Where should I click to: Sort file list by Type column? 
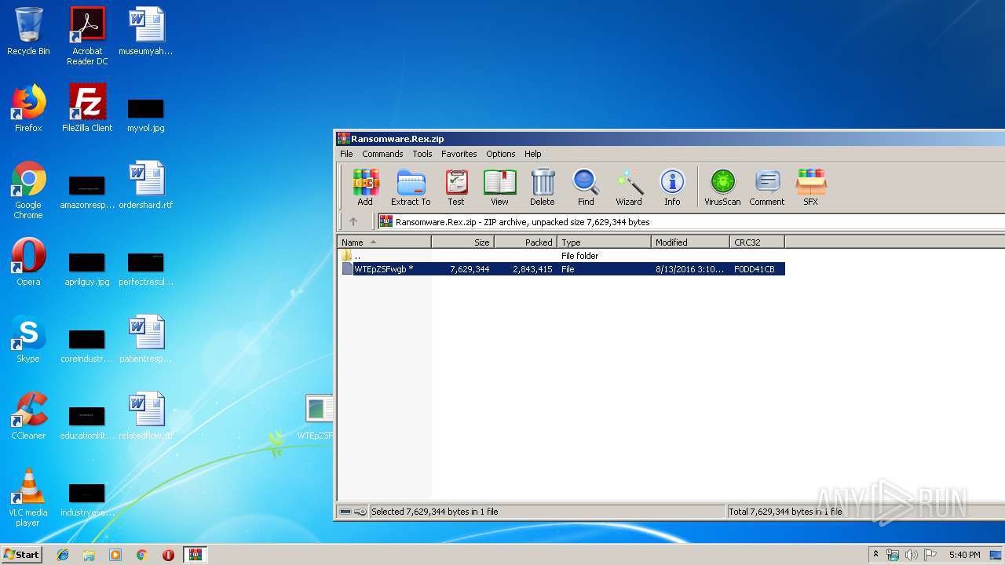(605, 242)
